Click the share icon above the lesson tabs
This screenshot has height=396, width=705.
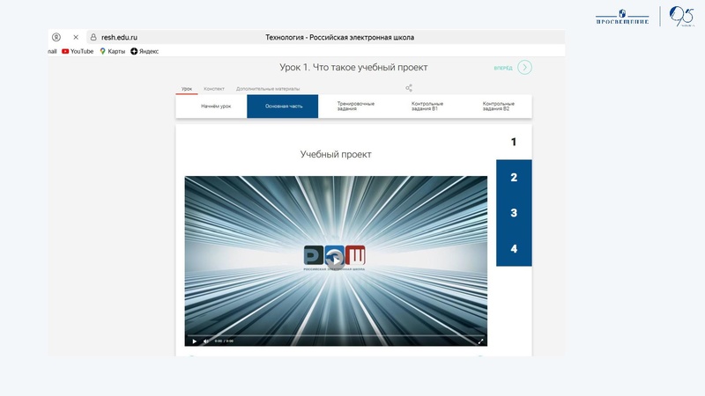pos(409,88)
